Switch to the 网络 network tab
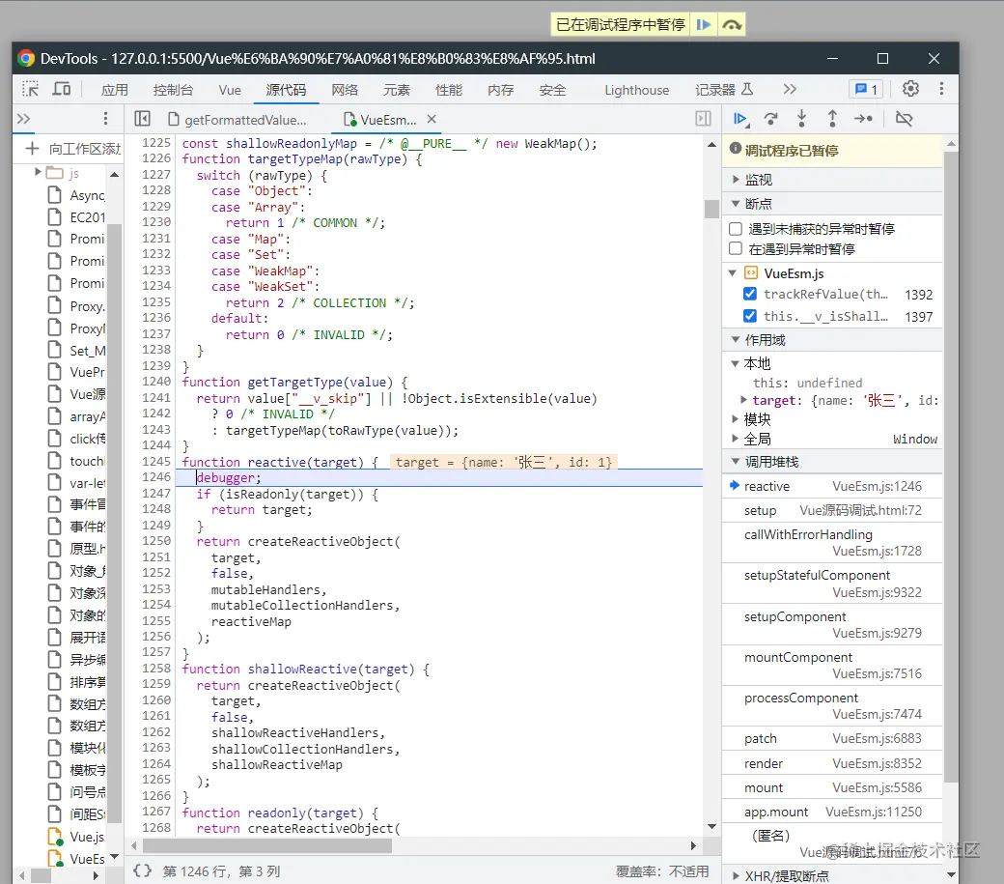 (x=345, y=90)
